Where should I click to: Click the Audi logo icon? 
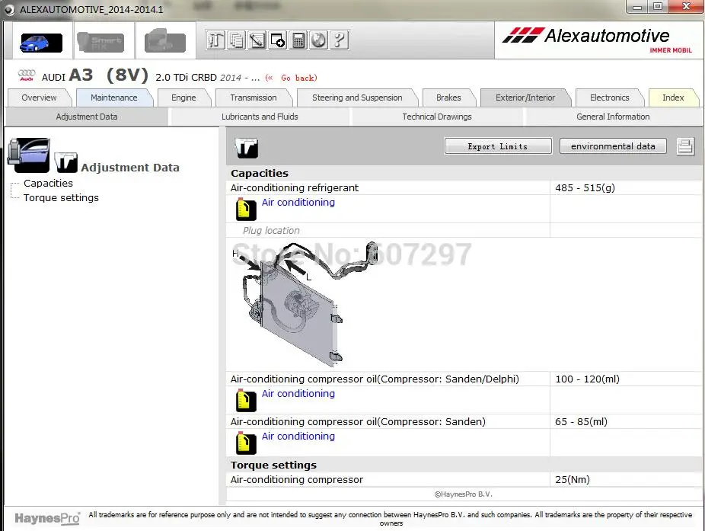(27, 75)
